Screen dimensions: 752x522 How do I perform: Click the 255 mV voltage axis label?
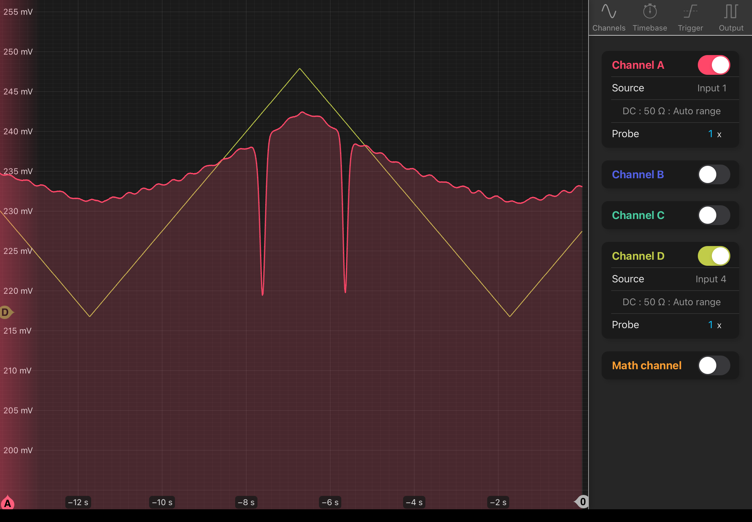18,12
